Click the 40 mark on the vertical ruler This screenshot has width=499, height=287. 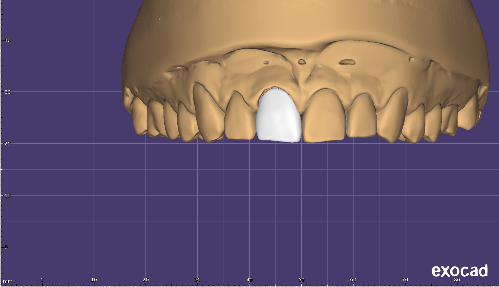[8, 40]
